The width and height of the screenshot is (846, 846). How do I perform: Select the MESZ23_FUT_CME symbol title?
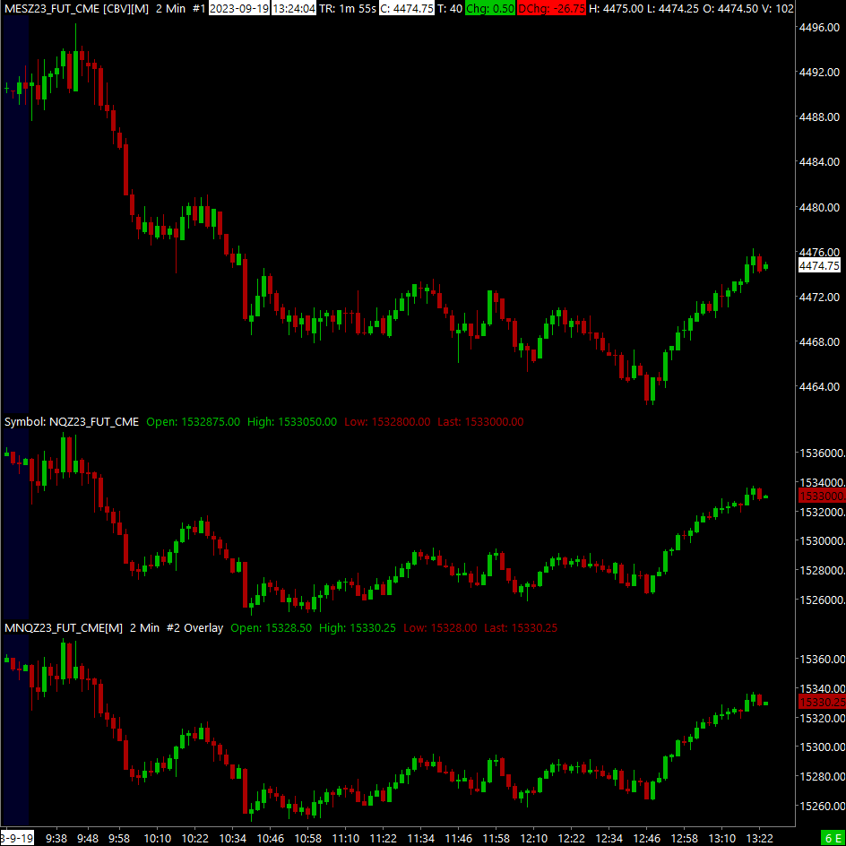point(51,9)
